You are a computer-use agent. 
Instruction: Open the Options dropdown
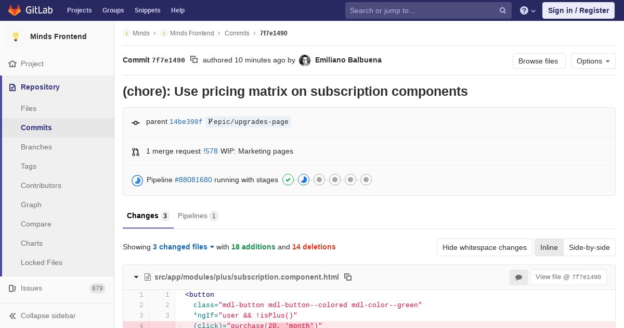tap(593, 61)
